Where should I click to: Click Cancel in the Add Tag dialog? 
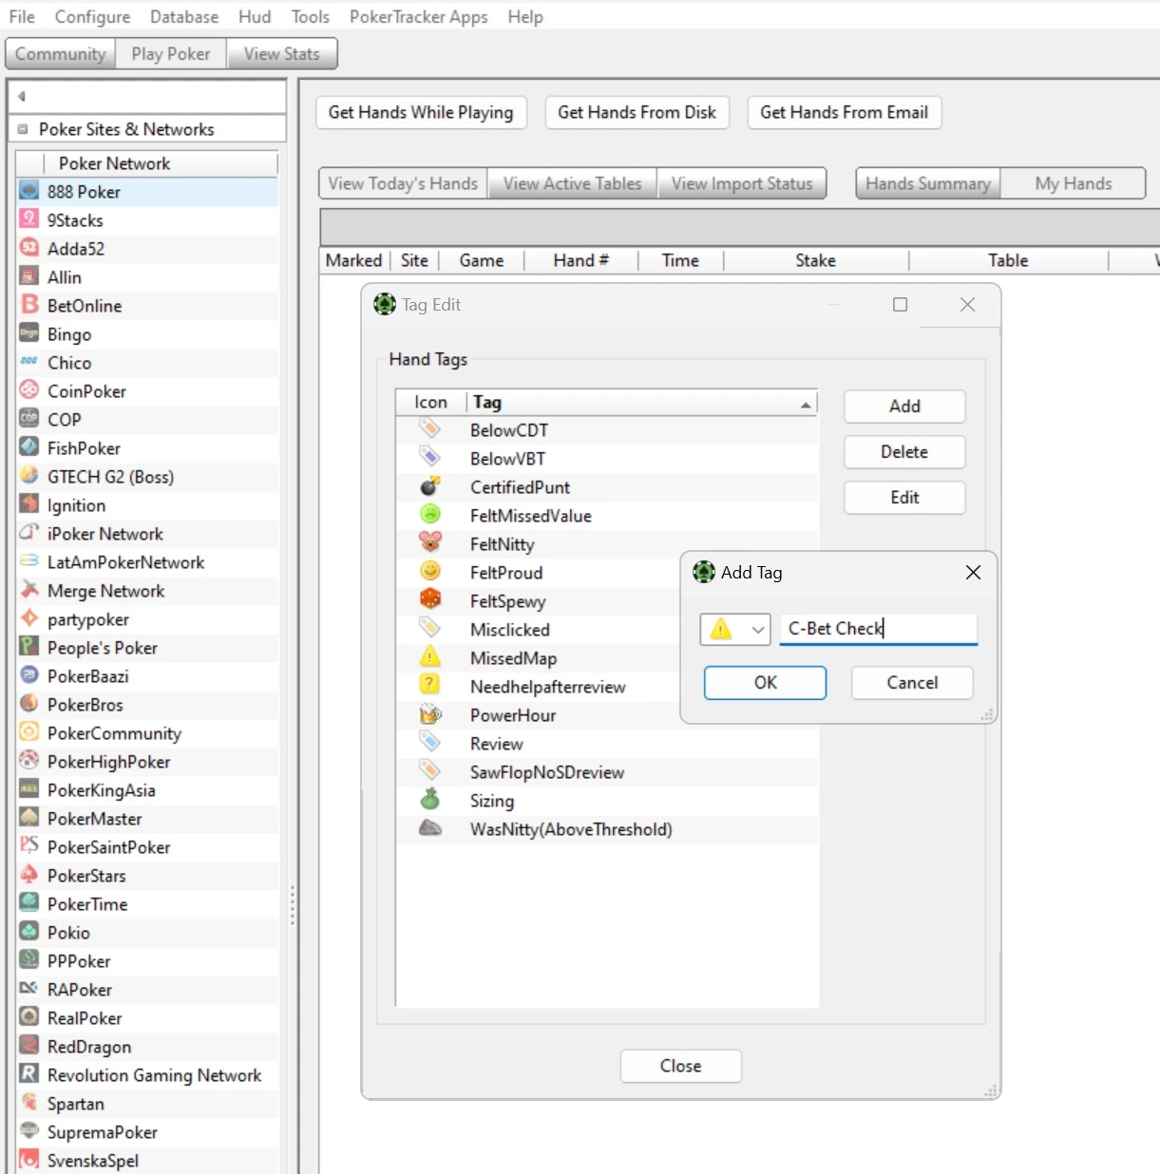tap(912, 683)
